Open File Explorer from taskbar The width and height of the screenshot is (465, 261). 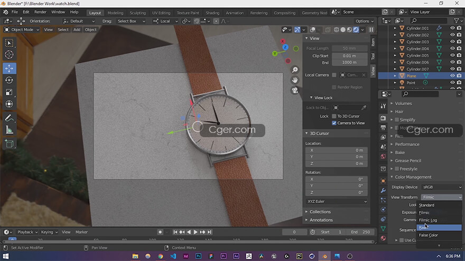(x=135, y=256)
